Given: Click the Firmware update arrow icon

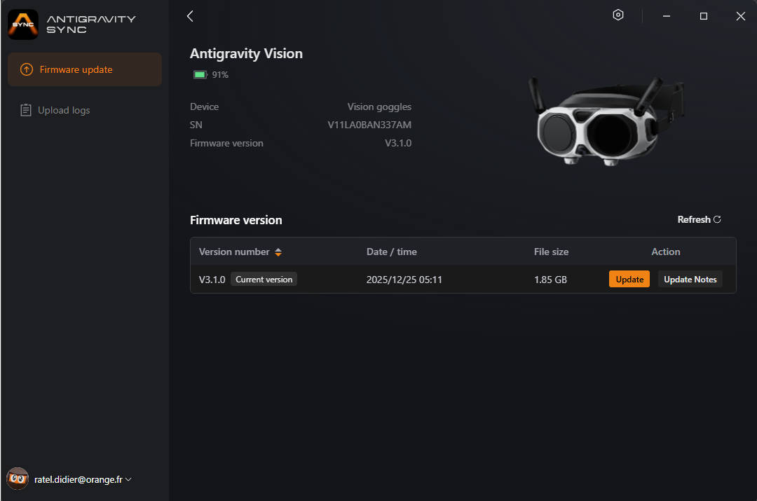Looking at the screenshot, I should 27,69.
